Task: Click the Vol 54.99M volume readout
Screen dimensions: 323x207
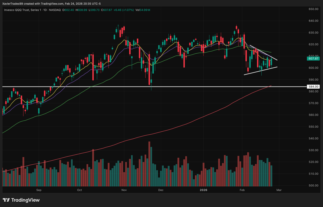Action: 143,10
